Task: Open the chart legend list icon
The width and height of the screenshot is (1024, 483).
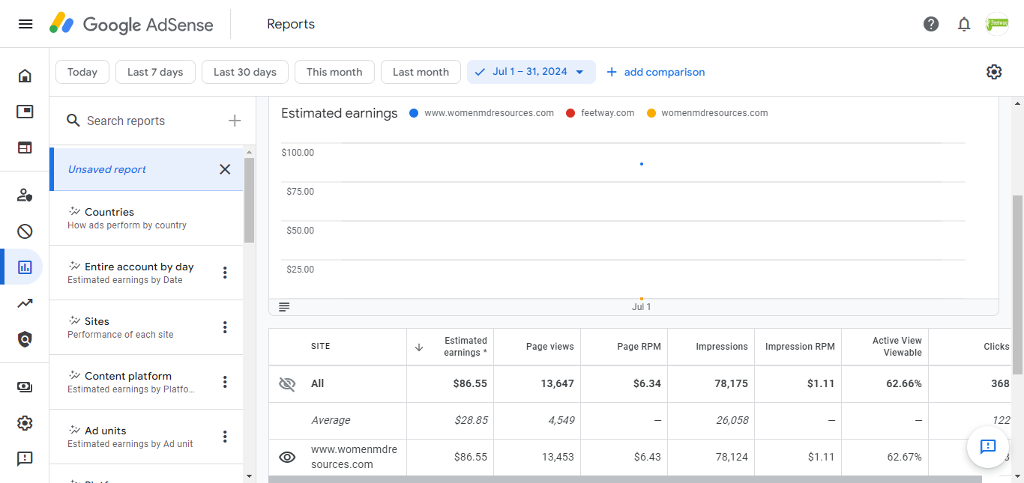Action: pos(284,307)
